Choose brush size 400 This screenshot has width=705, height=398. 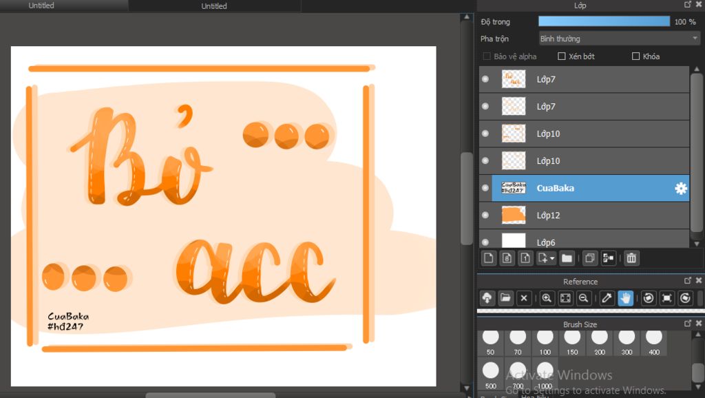[654, 342]
